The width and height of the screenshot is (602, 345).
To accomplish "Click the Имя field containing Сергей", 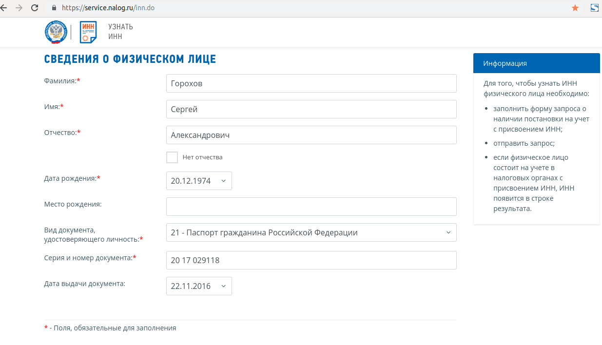I will point(311,109).
